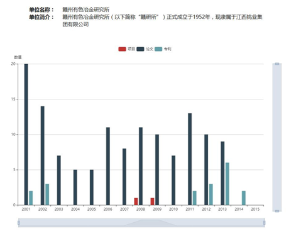Select the 2002 dark 论文 bar

tap(43, 155)
